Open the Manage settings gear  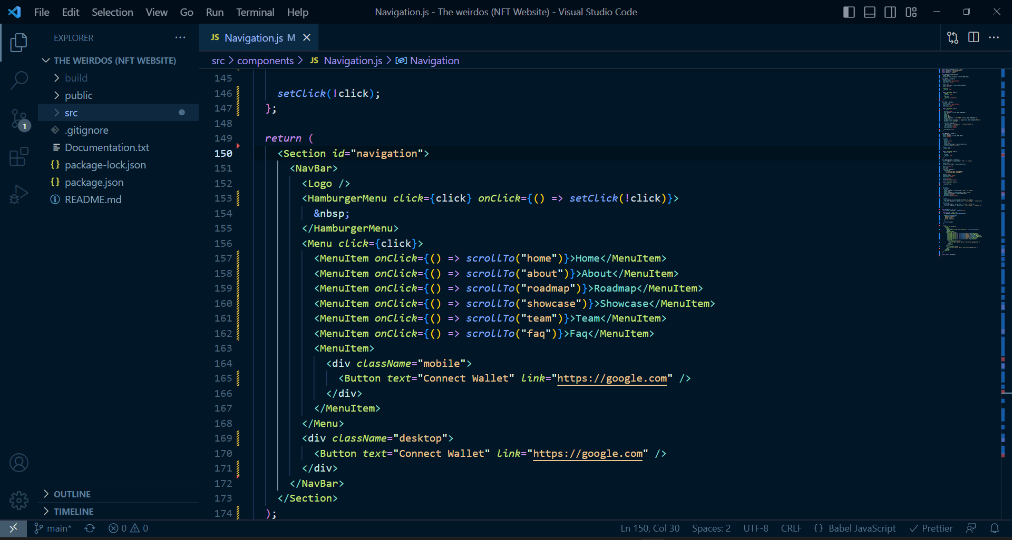click(19, 501)
